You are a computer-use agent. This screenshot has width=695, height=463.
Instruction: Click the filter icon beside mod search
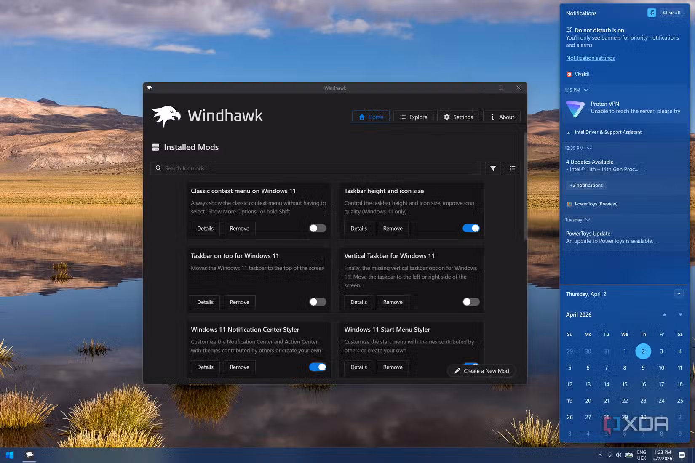[x=493, y=168]
